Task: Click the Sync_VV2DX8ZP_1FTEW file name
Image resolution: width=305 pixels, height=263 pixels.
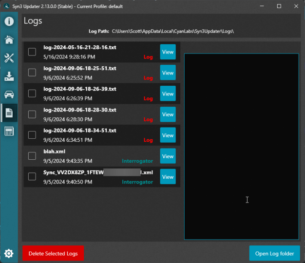Action: pyautogui.click(x=98, y=172)
